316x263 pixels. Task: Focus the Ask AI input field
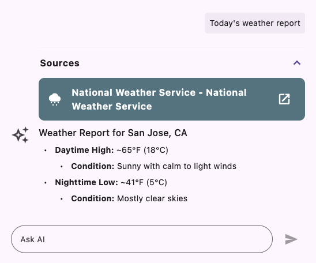click(x=142, y=239)
